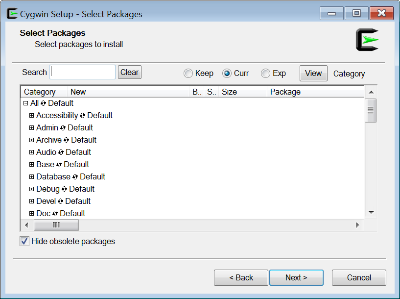This screenshot has width=400, height=299.
Task: Click the Default text of Base row
Action: tap(76, 165)
